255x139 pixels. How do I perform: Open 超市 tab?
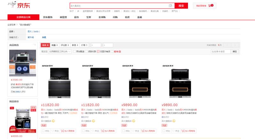click(x=76, y=17)
